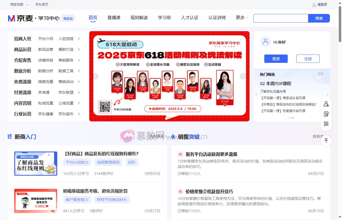Click the back-to-top arrow icon
Screen dimensions: 342x220
pyautogui.click(x=326, y=140)
